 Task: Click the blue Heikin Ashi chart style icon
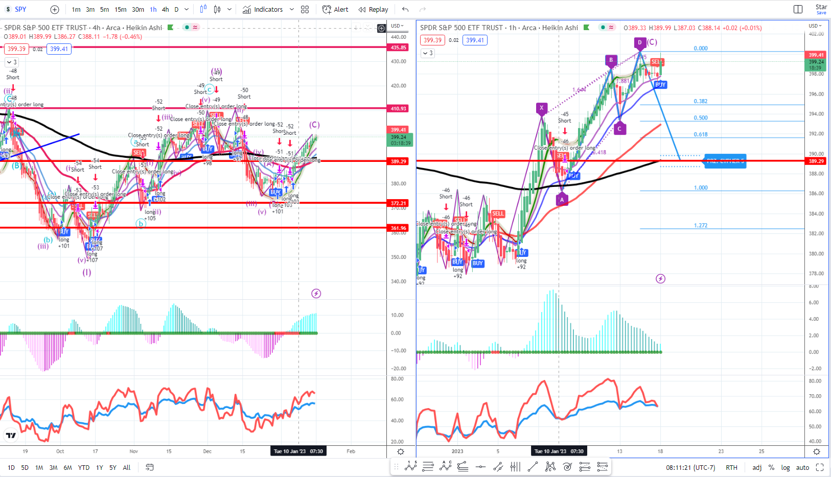pos(203,9)
